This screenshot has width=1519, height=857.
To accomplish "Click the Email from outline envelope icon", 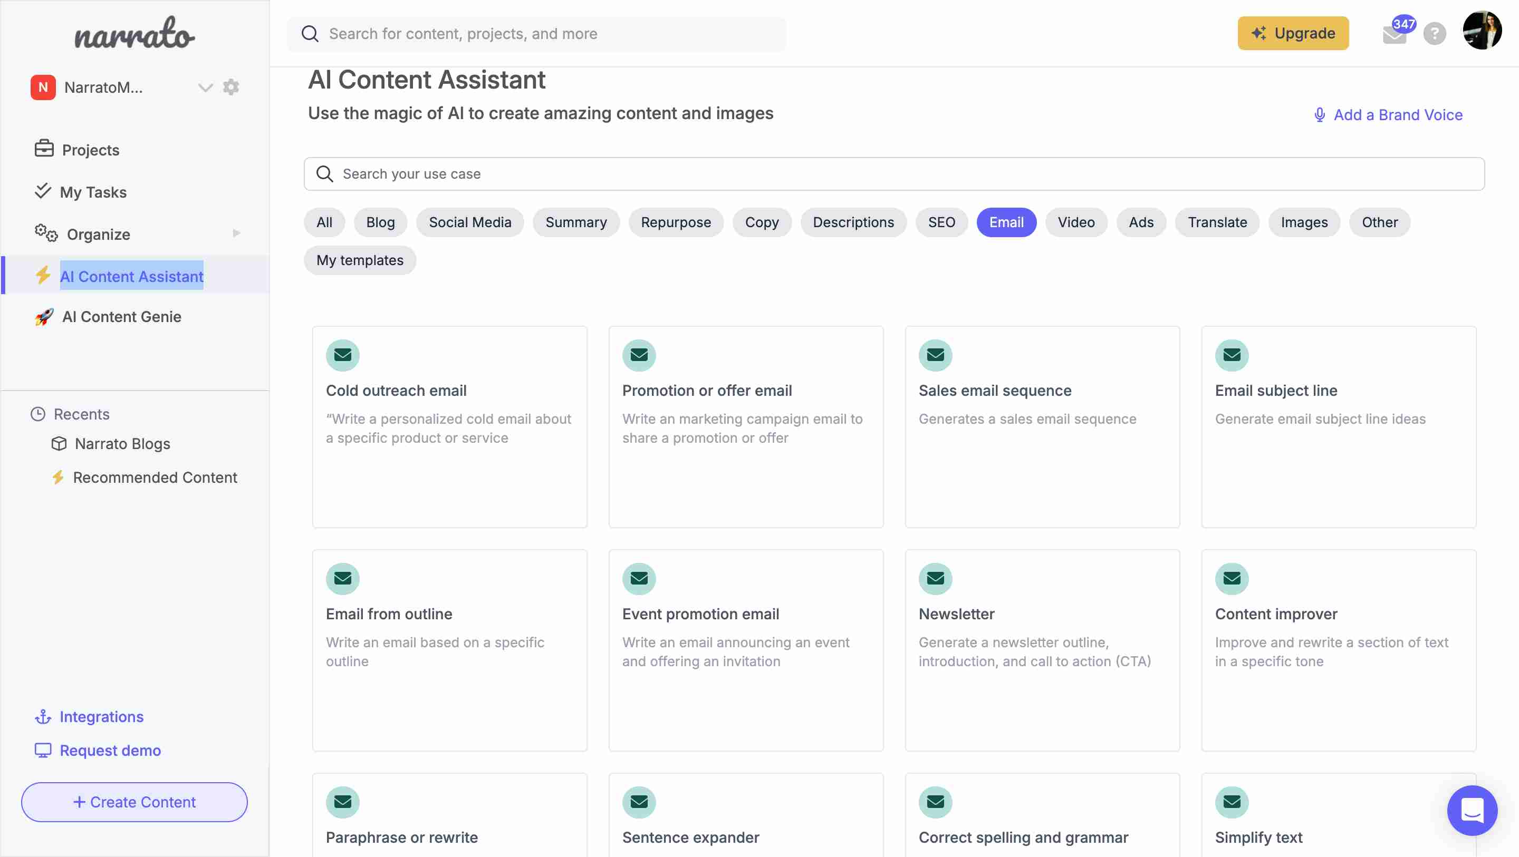I will [343, 578].
